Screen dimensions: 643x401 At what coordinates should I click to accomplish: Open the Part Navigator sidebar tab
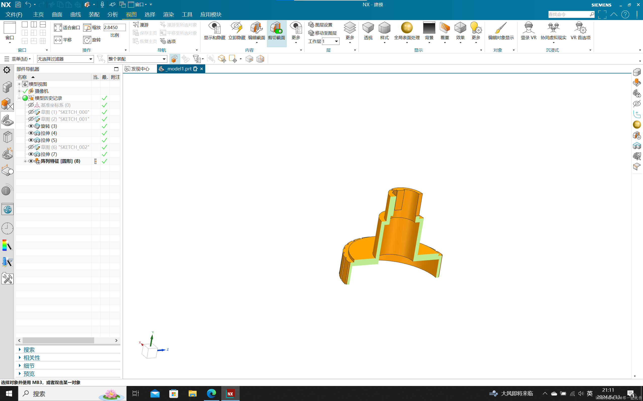[x=7, y=120]
